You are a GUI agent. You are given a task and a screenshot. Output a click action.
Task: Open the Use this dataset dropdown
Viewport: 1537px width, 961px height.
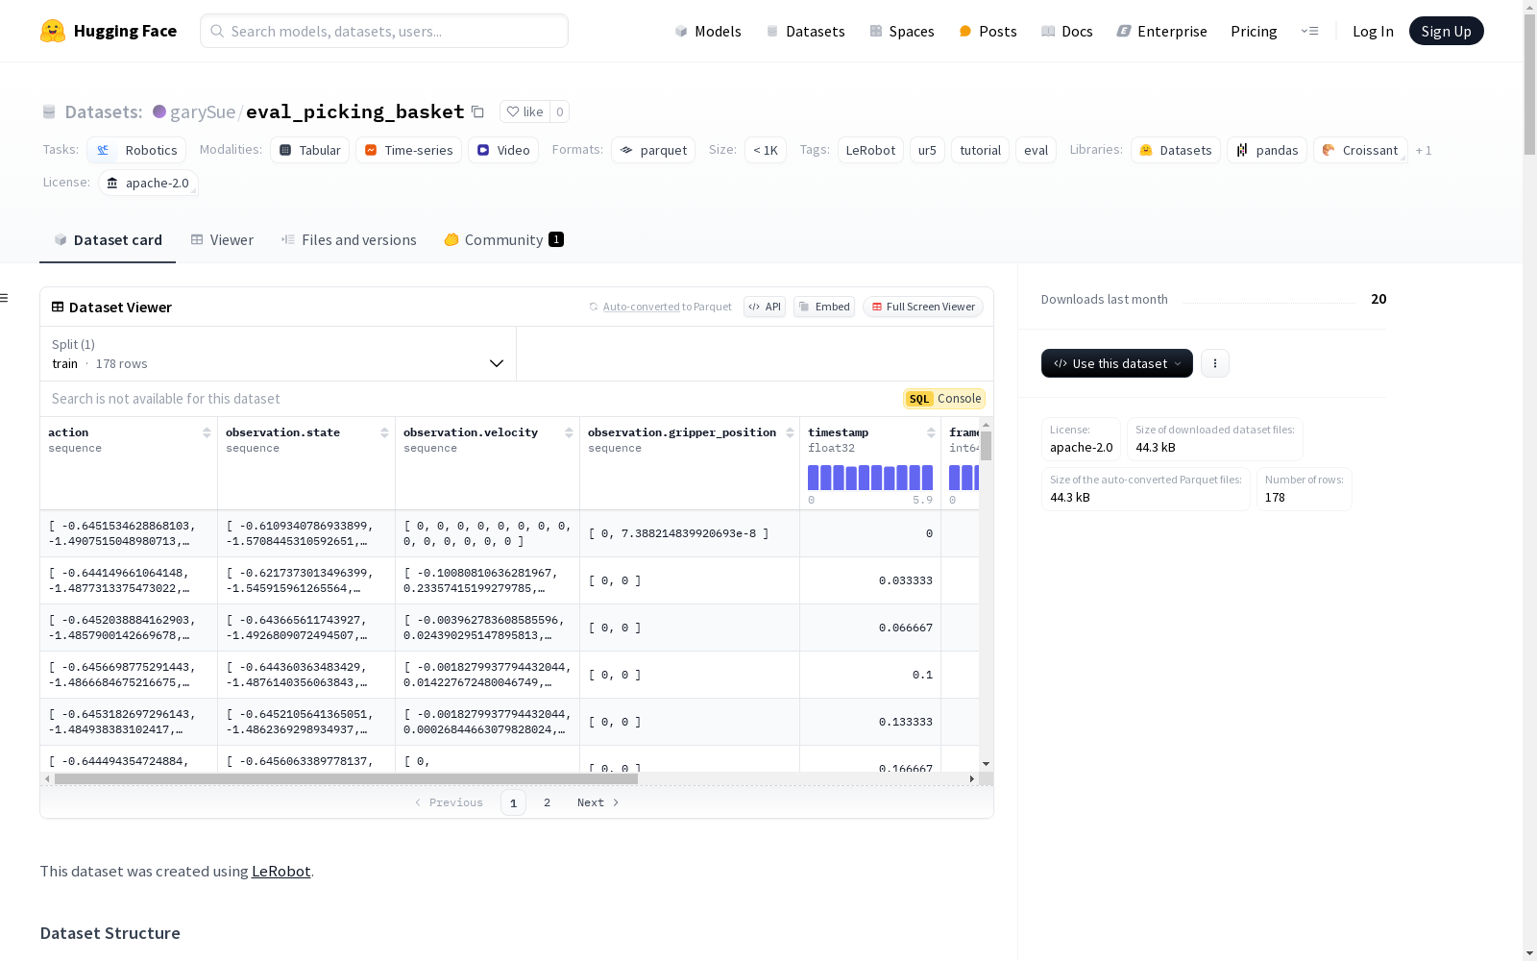point(1117,363)
